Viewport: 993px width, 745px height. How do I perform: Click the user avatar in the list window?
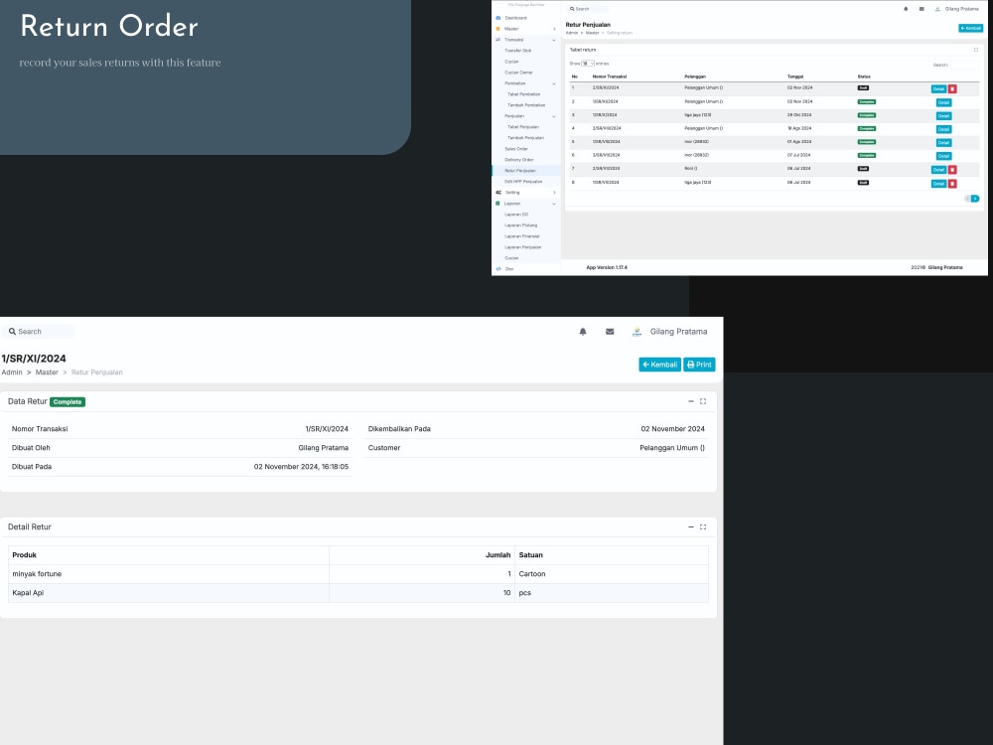[937, 9]
